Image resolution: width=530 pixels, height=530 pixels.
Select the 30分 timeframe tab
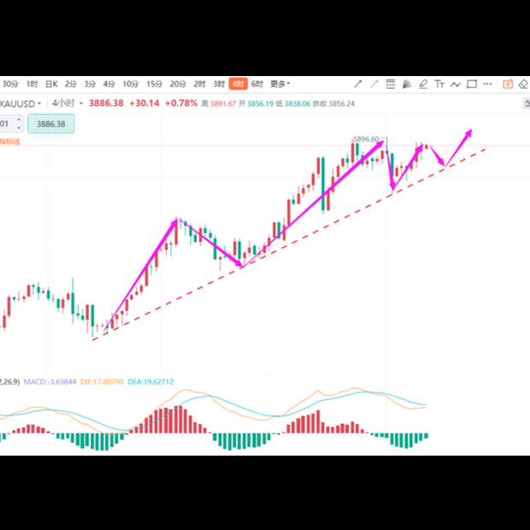click(10, 84)
